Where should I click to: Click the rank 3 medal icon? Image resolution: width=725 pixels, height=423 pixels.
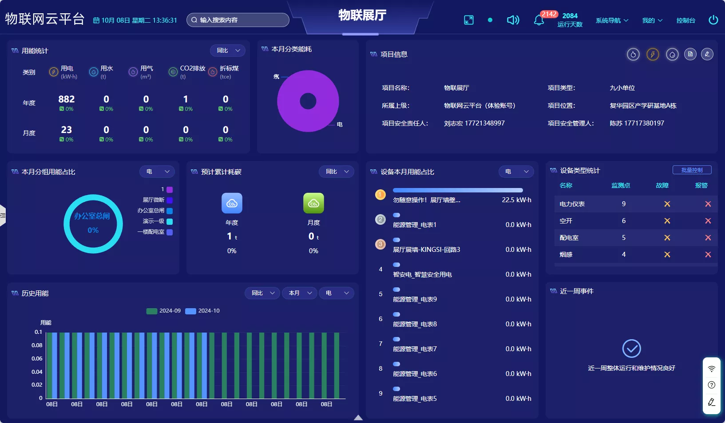click(380, 244)
